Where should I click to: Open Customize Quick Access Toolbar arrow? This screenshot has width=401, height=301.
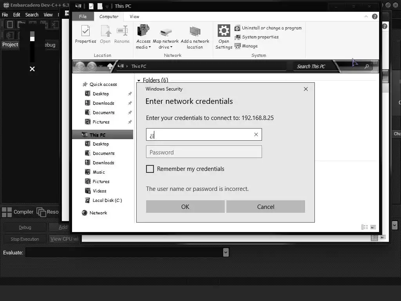[107, 6]
